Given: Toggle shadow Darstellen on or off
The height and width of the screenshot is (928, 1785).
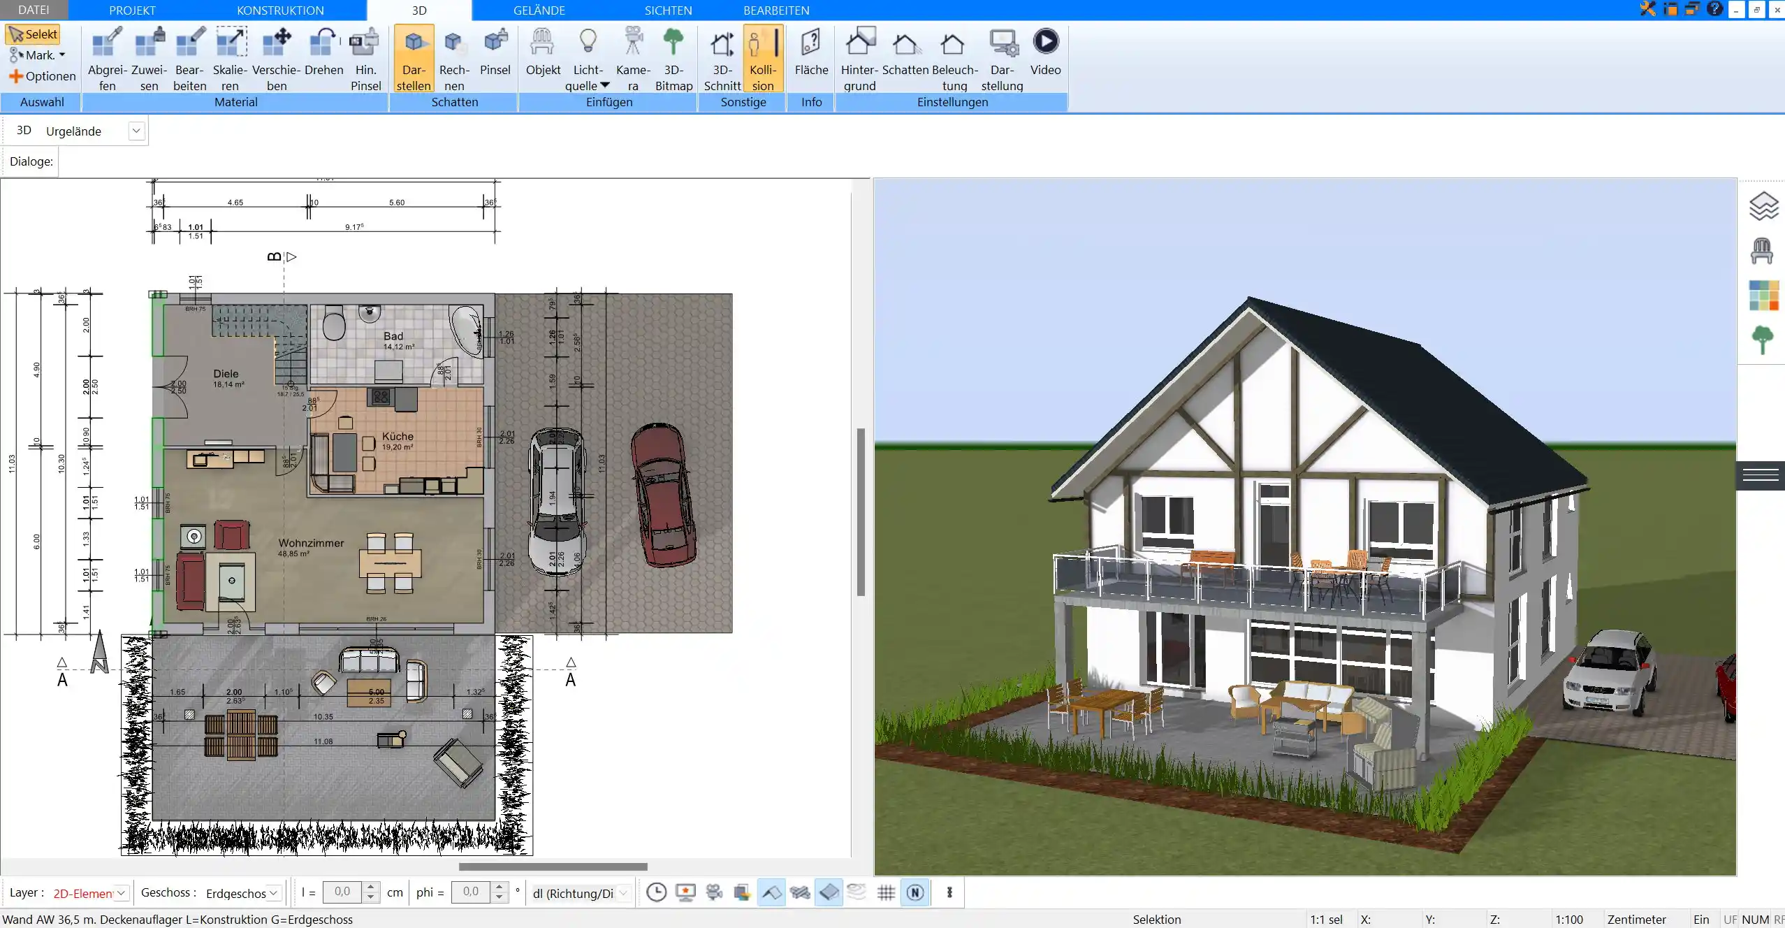Looking at the screenshot, I should (x=414, y=59).
